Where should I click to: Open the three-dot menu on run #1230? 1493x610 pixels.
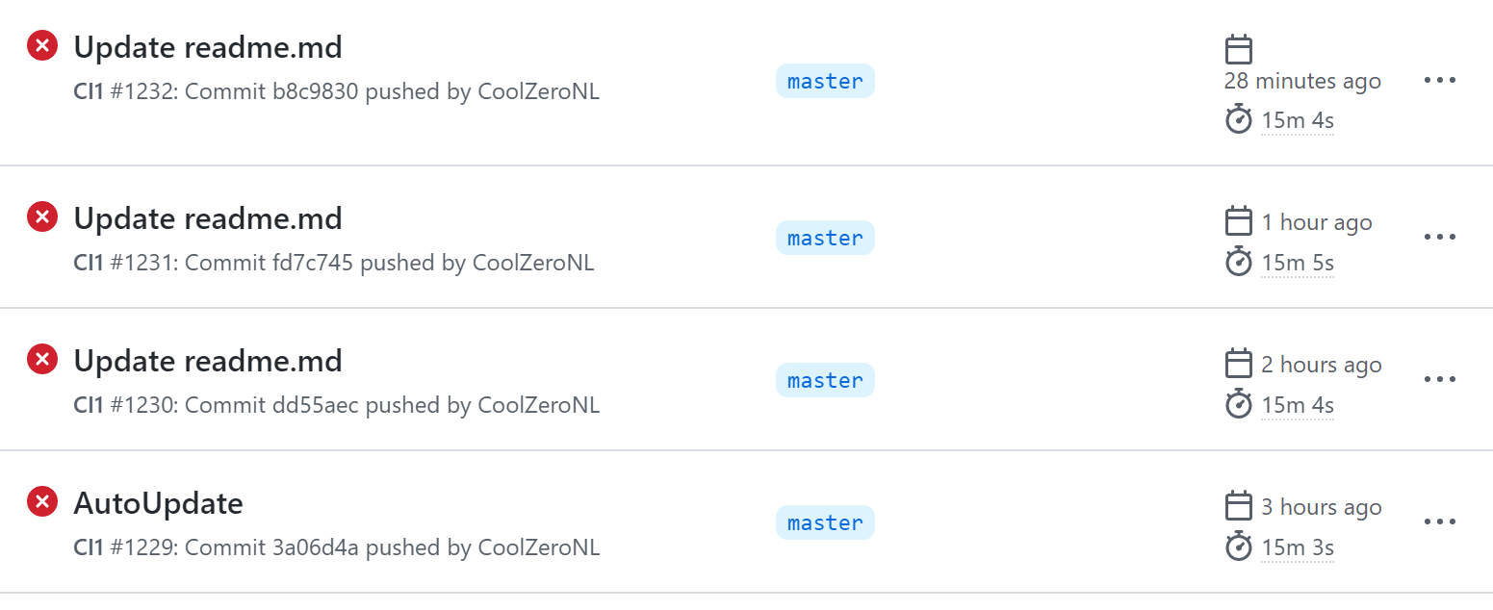(x=1439, y=378)
